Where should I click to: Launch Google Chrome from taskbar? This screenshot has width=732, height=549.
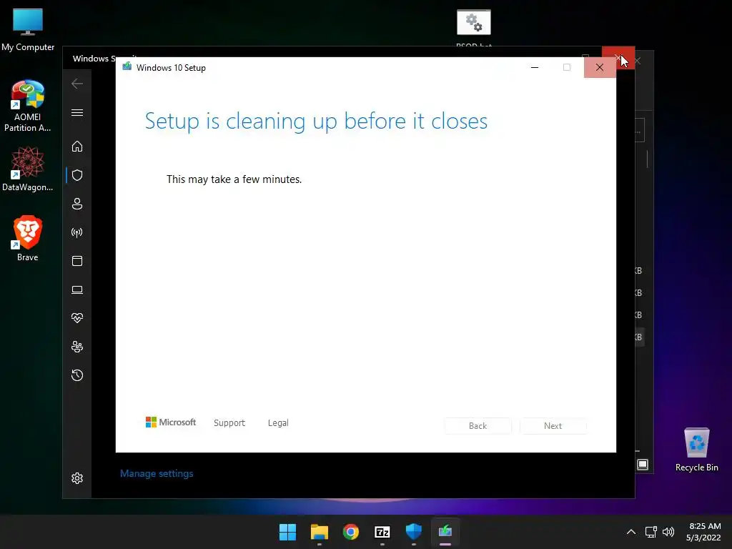coord(350,532)
